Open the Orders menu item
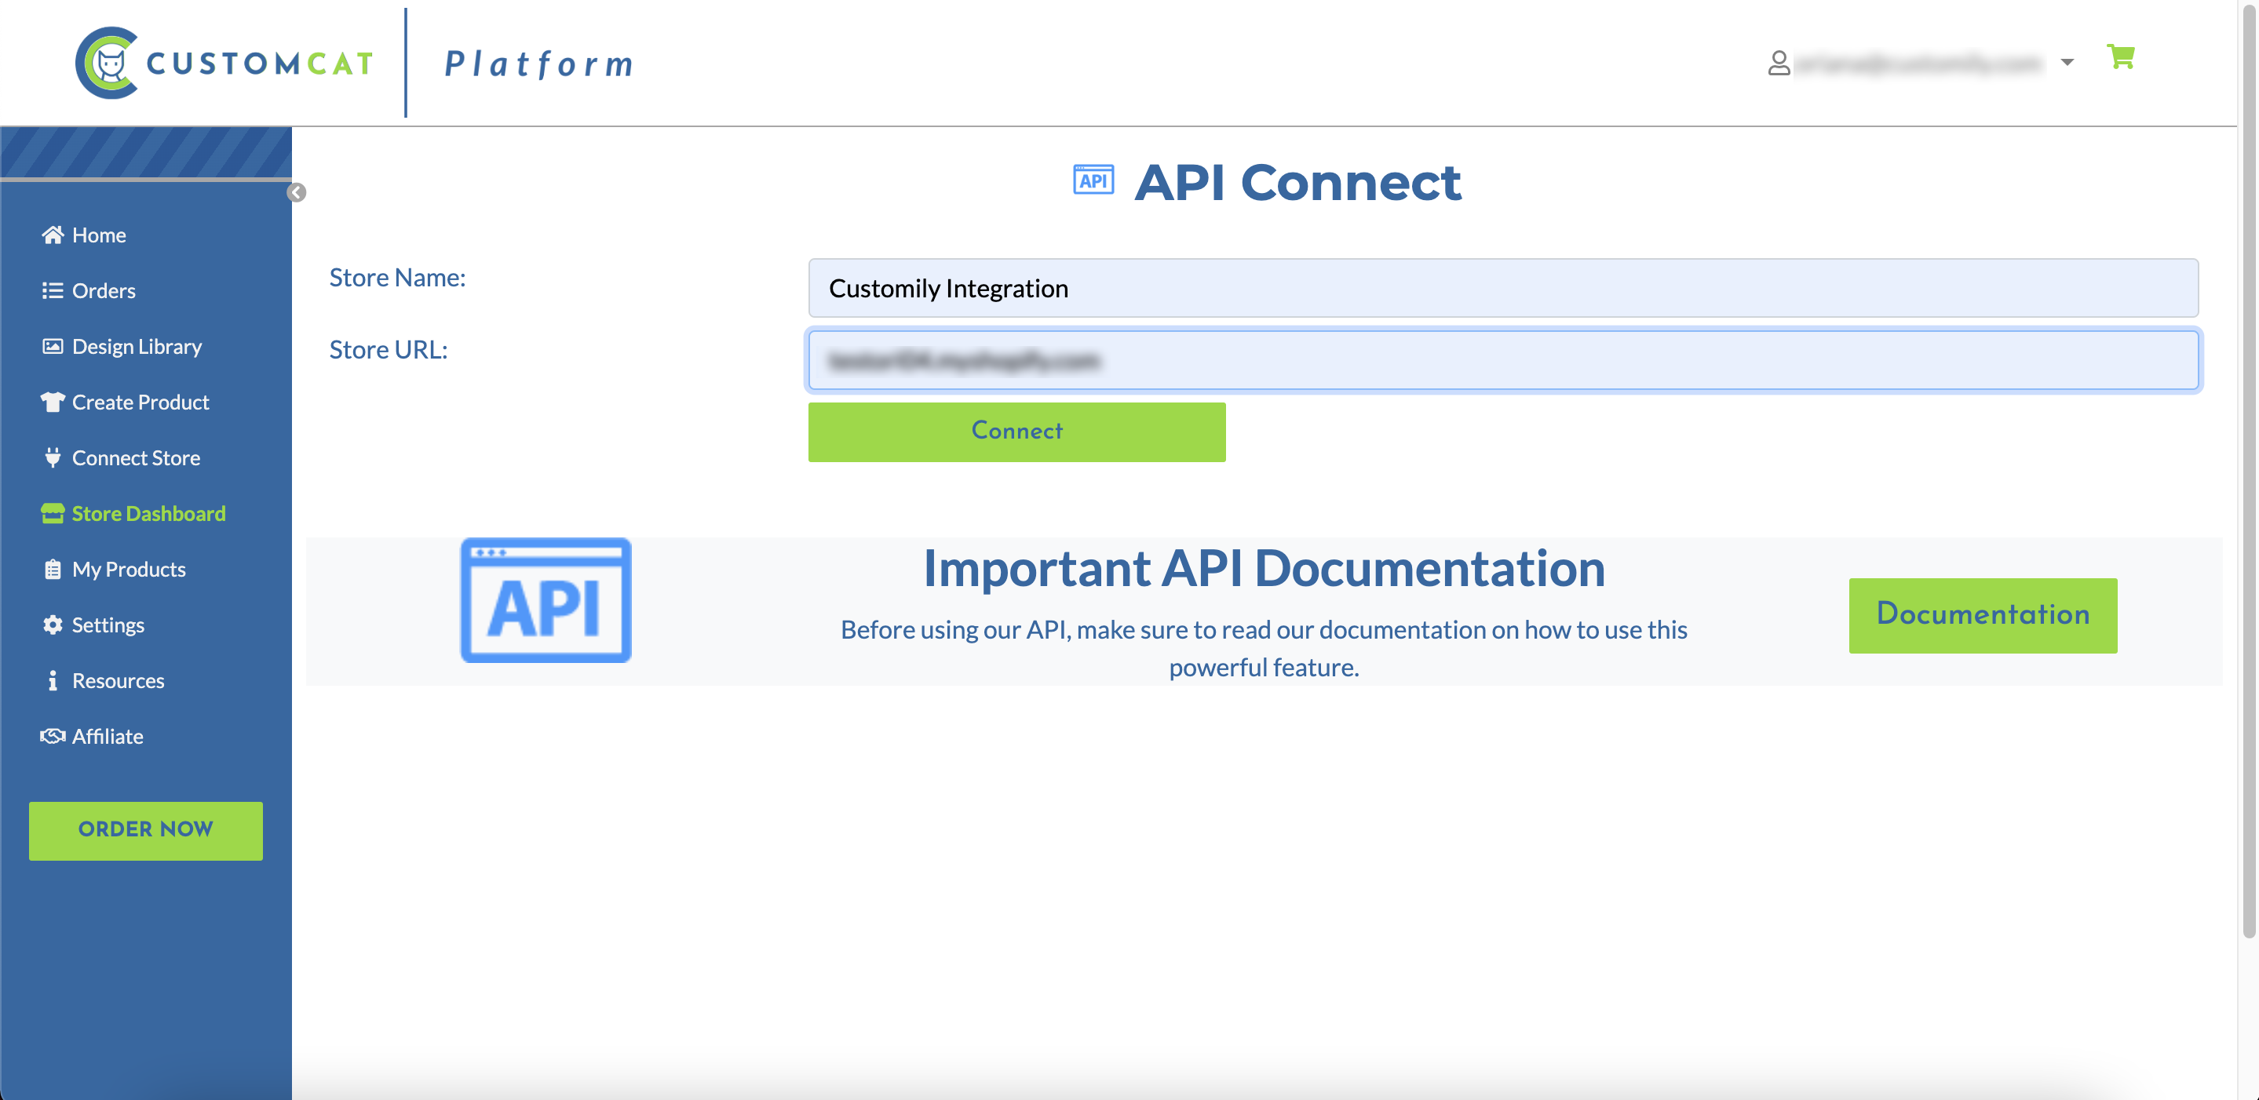This screenshot has height=1100, width=2259. [104, 291]
